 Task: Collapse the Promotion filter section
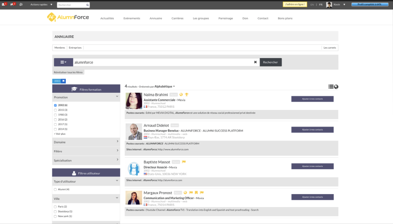coord(86,97)
